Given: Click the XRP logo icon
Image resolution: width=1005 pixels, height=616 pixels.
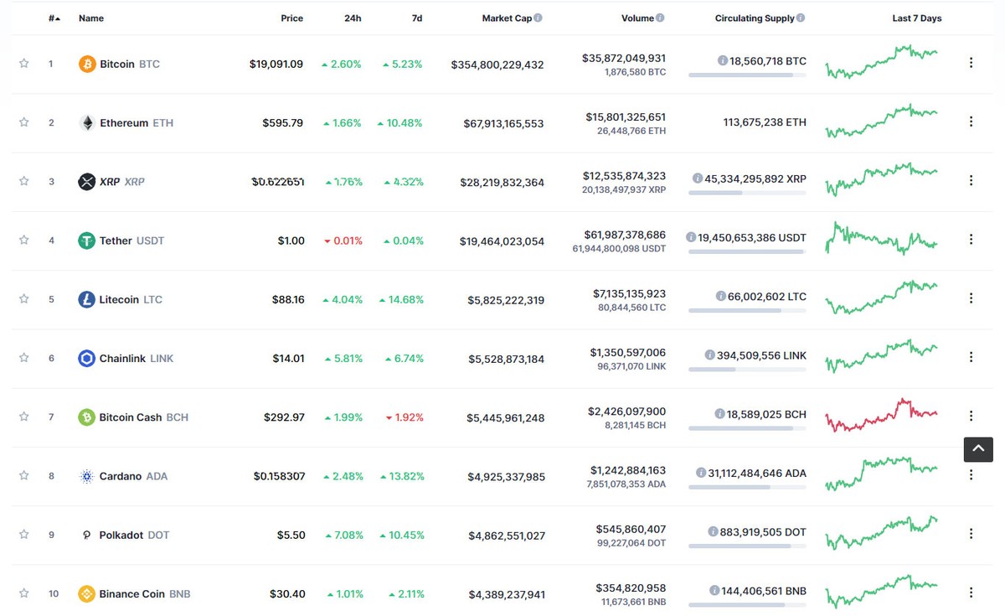Looking at the screenshot, I should [86, 181].
